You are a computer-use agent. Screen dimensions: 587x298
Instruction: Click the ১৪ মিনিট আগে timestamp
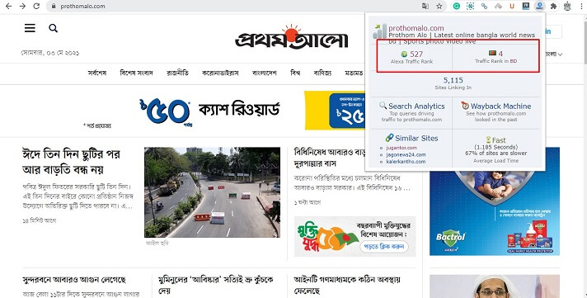pos(40,220)
